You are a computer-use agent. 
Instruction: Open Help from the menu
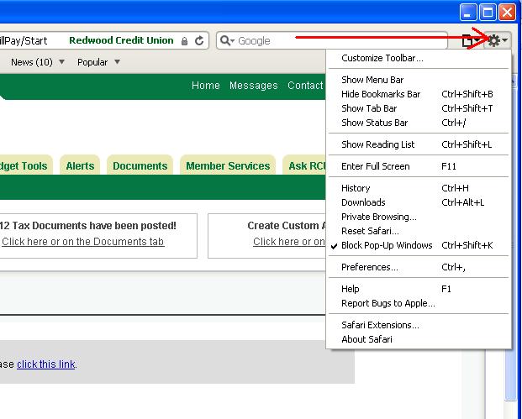pos(419,289)
